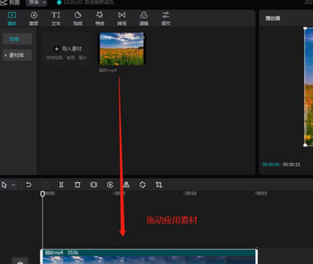Click the preview image in the player
Screen dimensions: 313x264
click(x=309, y=87)
